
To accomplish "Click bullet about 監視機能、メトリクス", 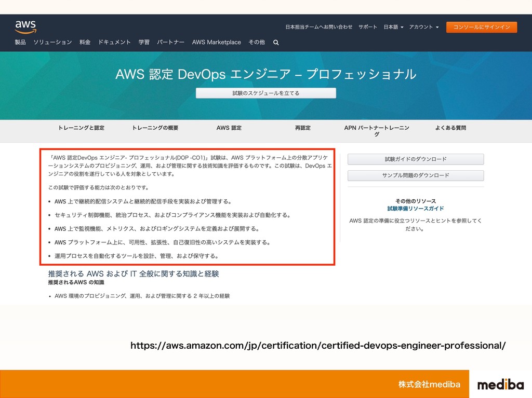I will (x=157, y=229).
